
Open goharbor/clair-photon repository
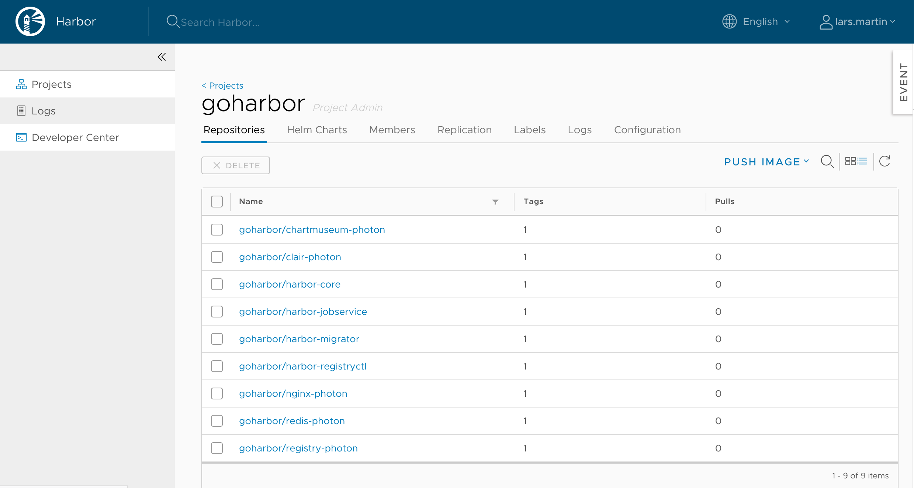pyautogui.click(x=290, y=257)
